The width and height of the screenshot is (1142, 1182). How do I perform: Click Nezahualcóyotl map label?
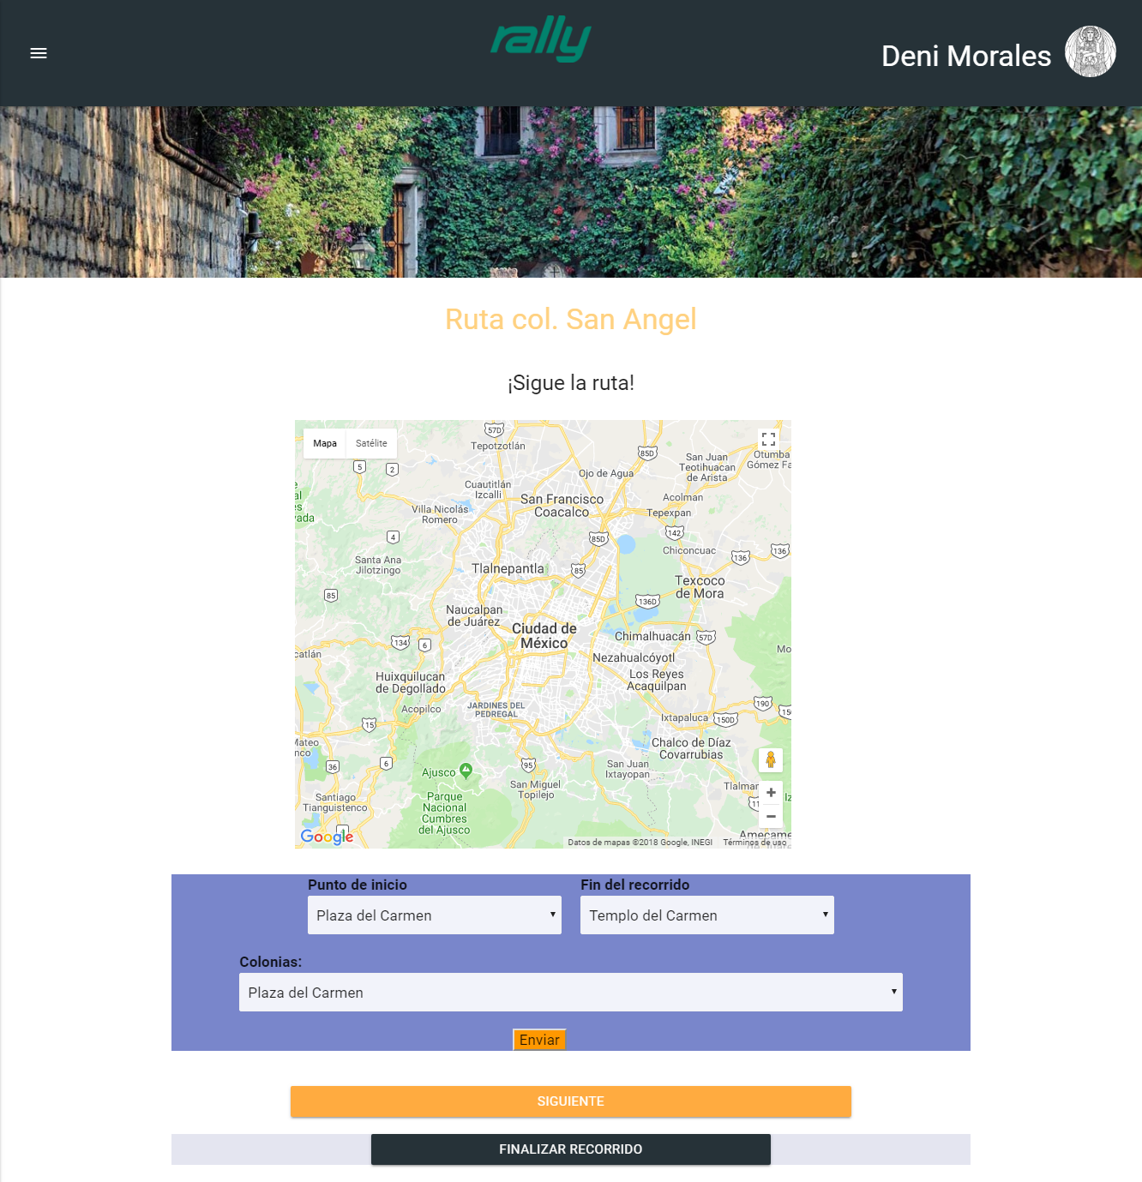pos(634,657)
